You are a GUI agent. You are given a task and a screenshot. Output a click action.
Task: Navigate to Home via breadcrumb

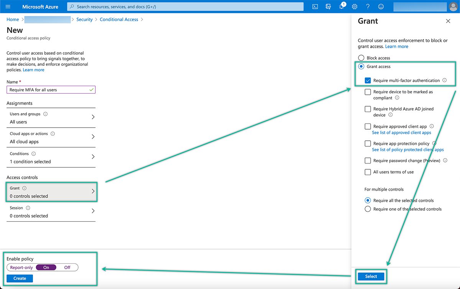pos(12,19)
